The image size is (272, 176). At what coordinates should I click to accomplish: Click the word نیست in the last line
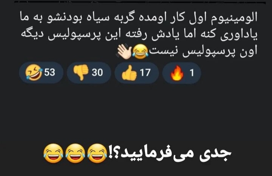click(166, 52)
